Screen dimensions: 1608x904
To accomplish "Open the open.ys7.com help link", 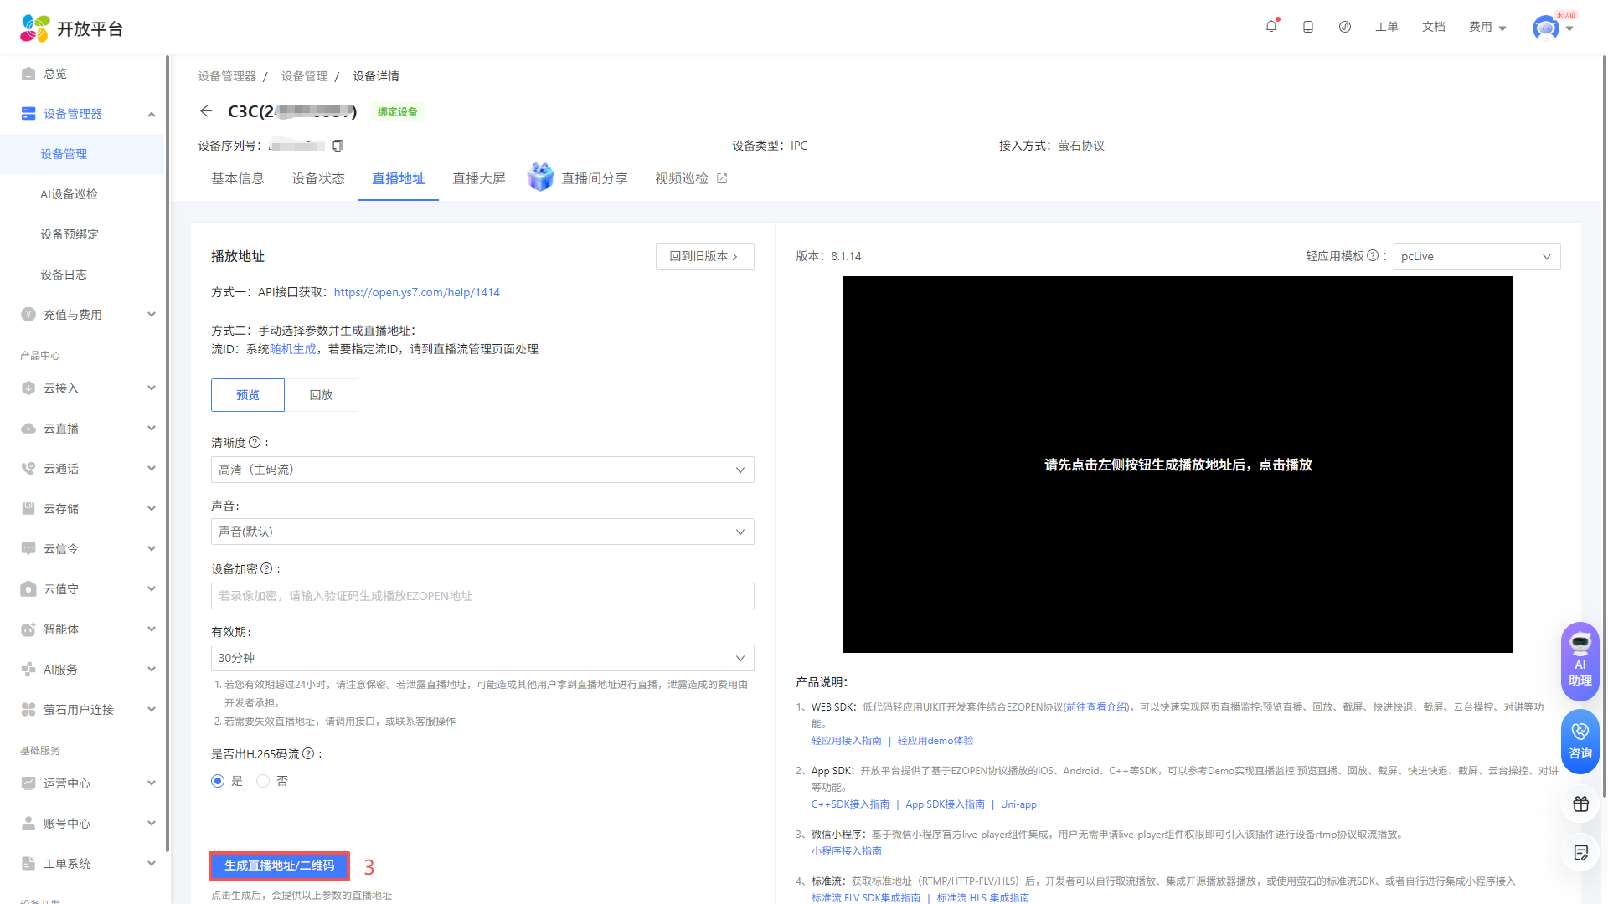I will coord(416,292).
